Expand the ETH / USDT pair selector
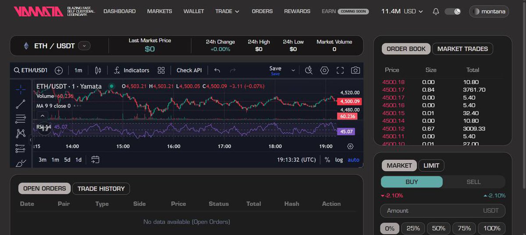This screenshot has width=526, height=235. pyautogui.click(x=84, y=45)
